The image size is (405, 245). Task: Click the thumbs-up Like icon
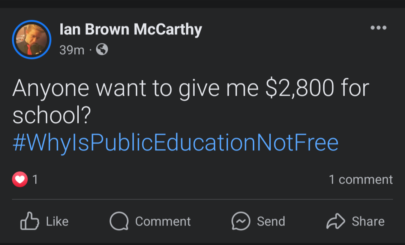pyautogui.click(x=30, y=221)
